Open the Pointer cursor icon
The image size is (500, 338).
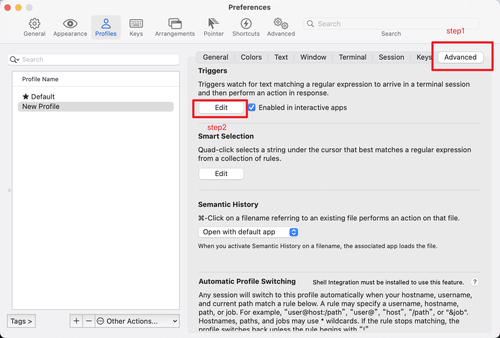213,24
